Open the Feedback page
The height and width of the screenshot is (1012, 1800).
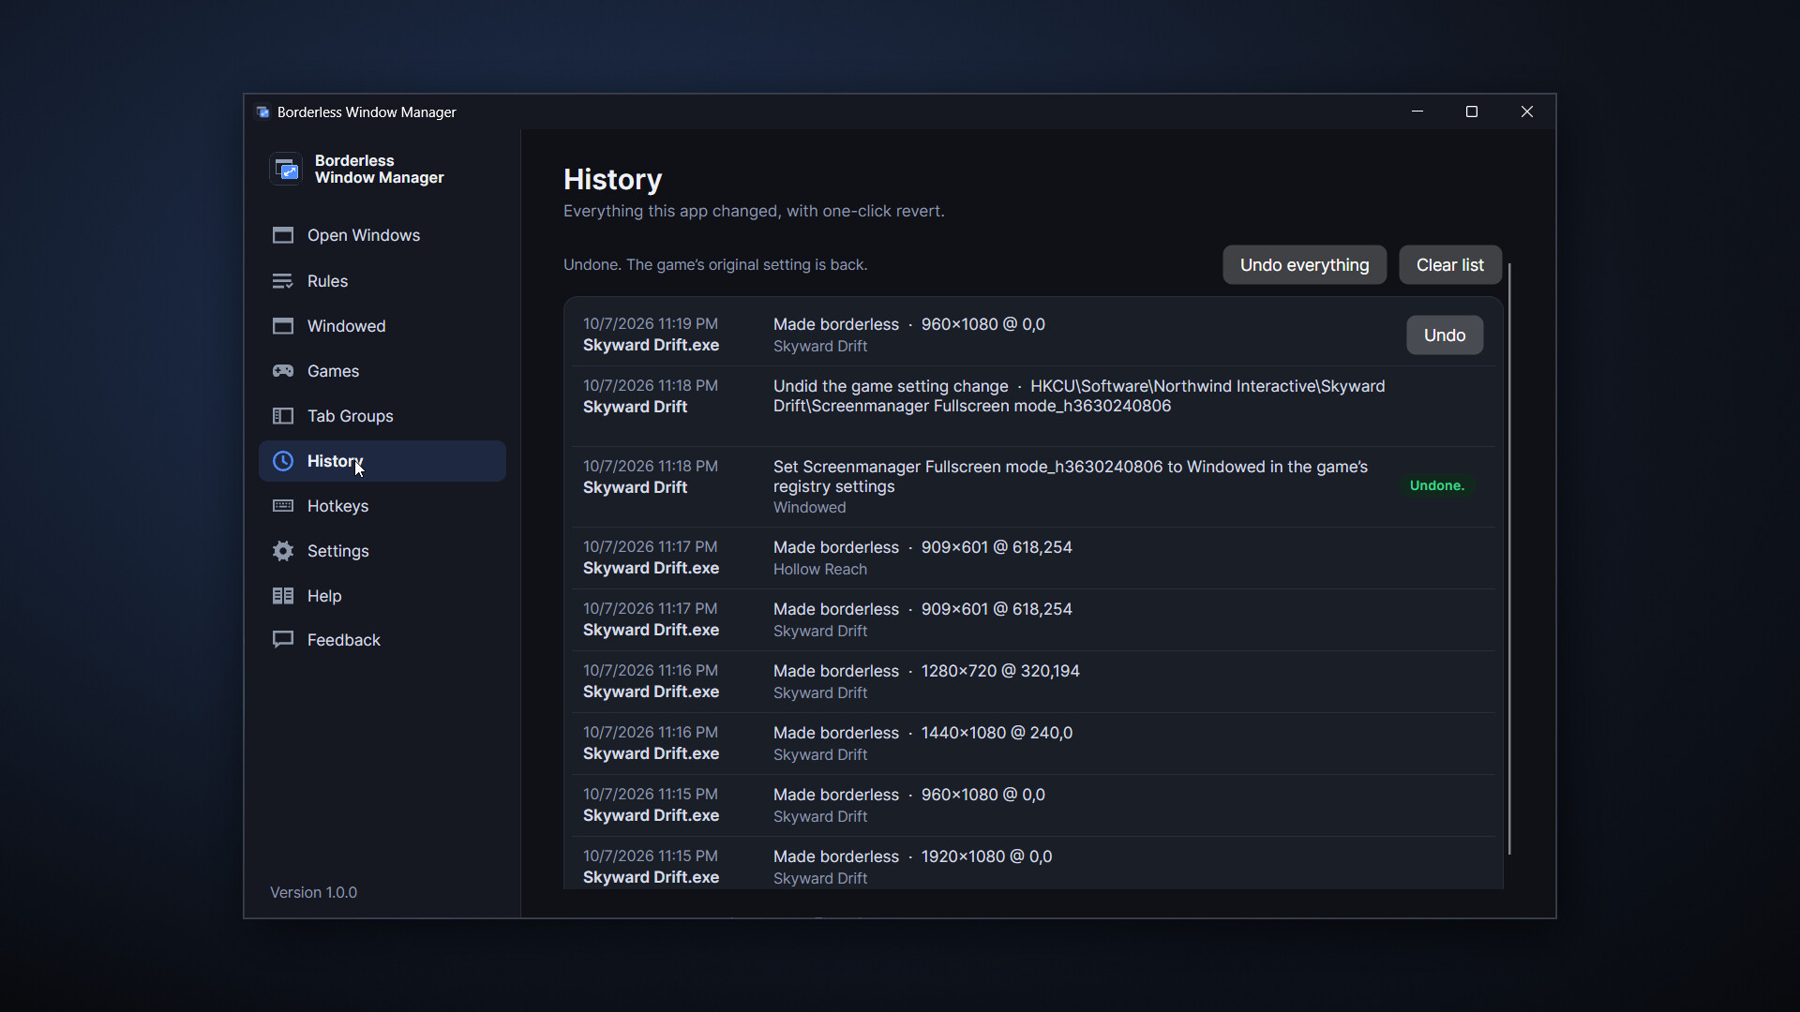click(x=382, y=640)
